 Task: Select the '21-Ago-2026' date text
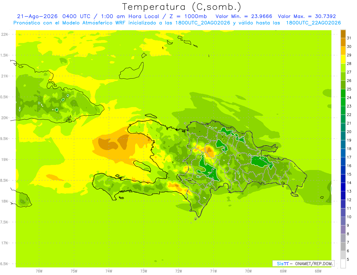(x=38, y=16)
